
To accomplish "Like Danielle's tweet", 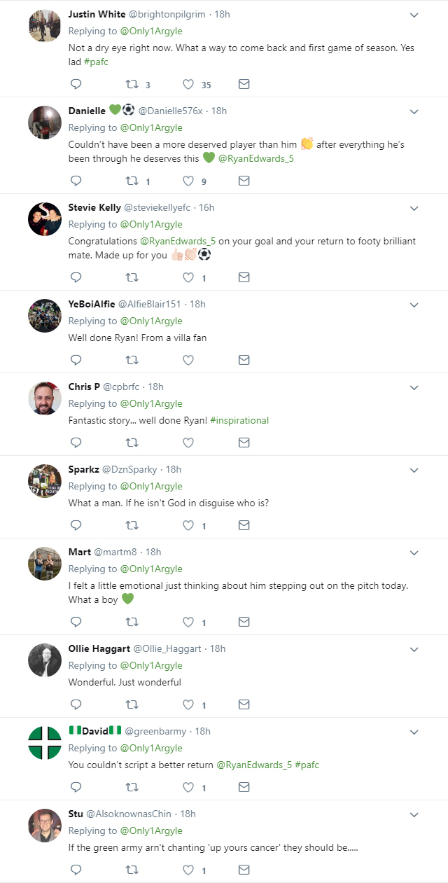I will (x=188, y=181).
